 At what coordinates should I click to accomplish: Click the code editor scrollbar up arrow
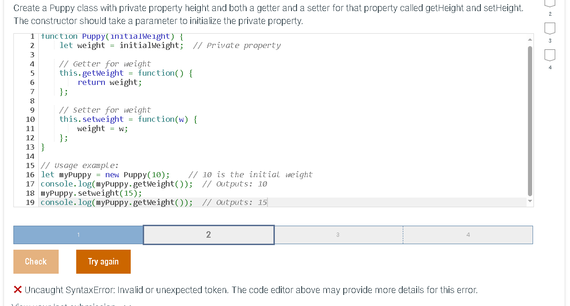(x=529, y=39)
